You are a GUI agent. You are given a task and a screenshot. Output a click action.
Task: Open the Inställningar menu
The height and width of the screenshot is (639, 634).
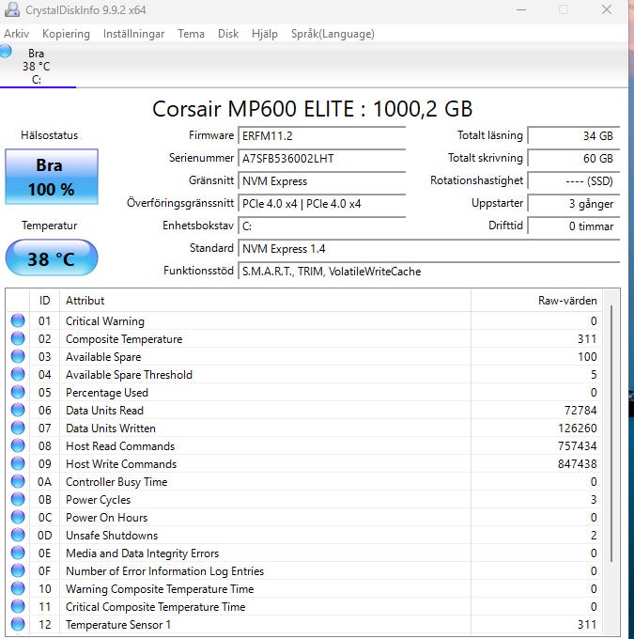click(133, 34)
